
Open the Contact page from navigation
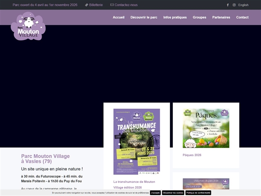pyautogui.click(x=242, y=17)
